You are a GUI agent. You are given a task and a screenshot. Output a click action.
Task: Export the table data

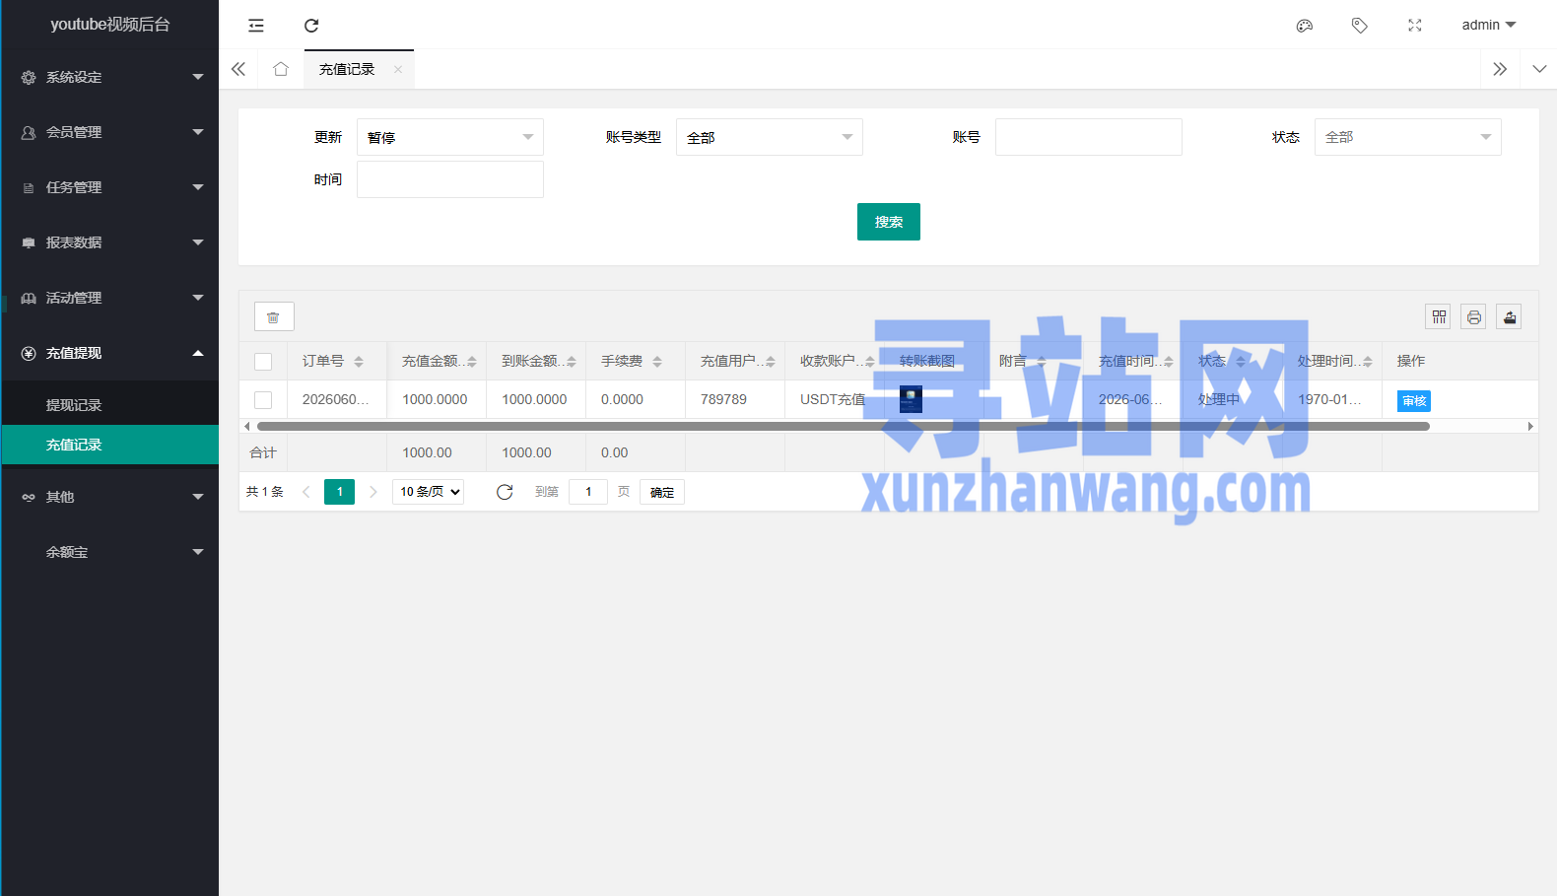[x=1510, y=316]
